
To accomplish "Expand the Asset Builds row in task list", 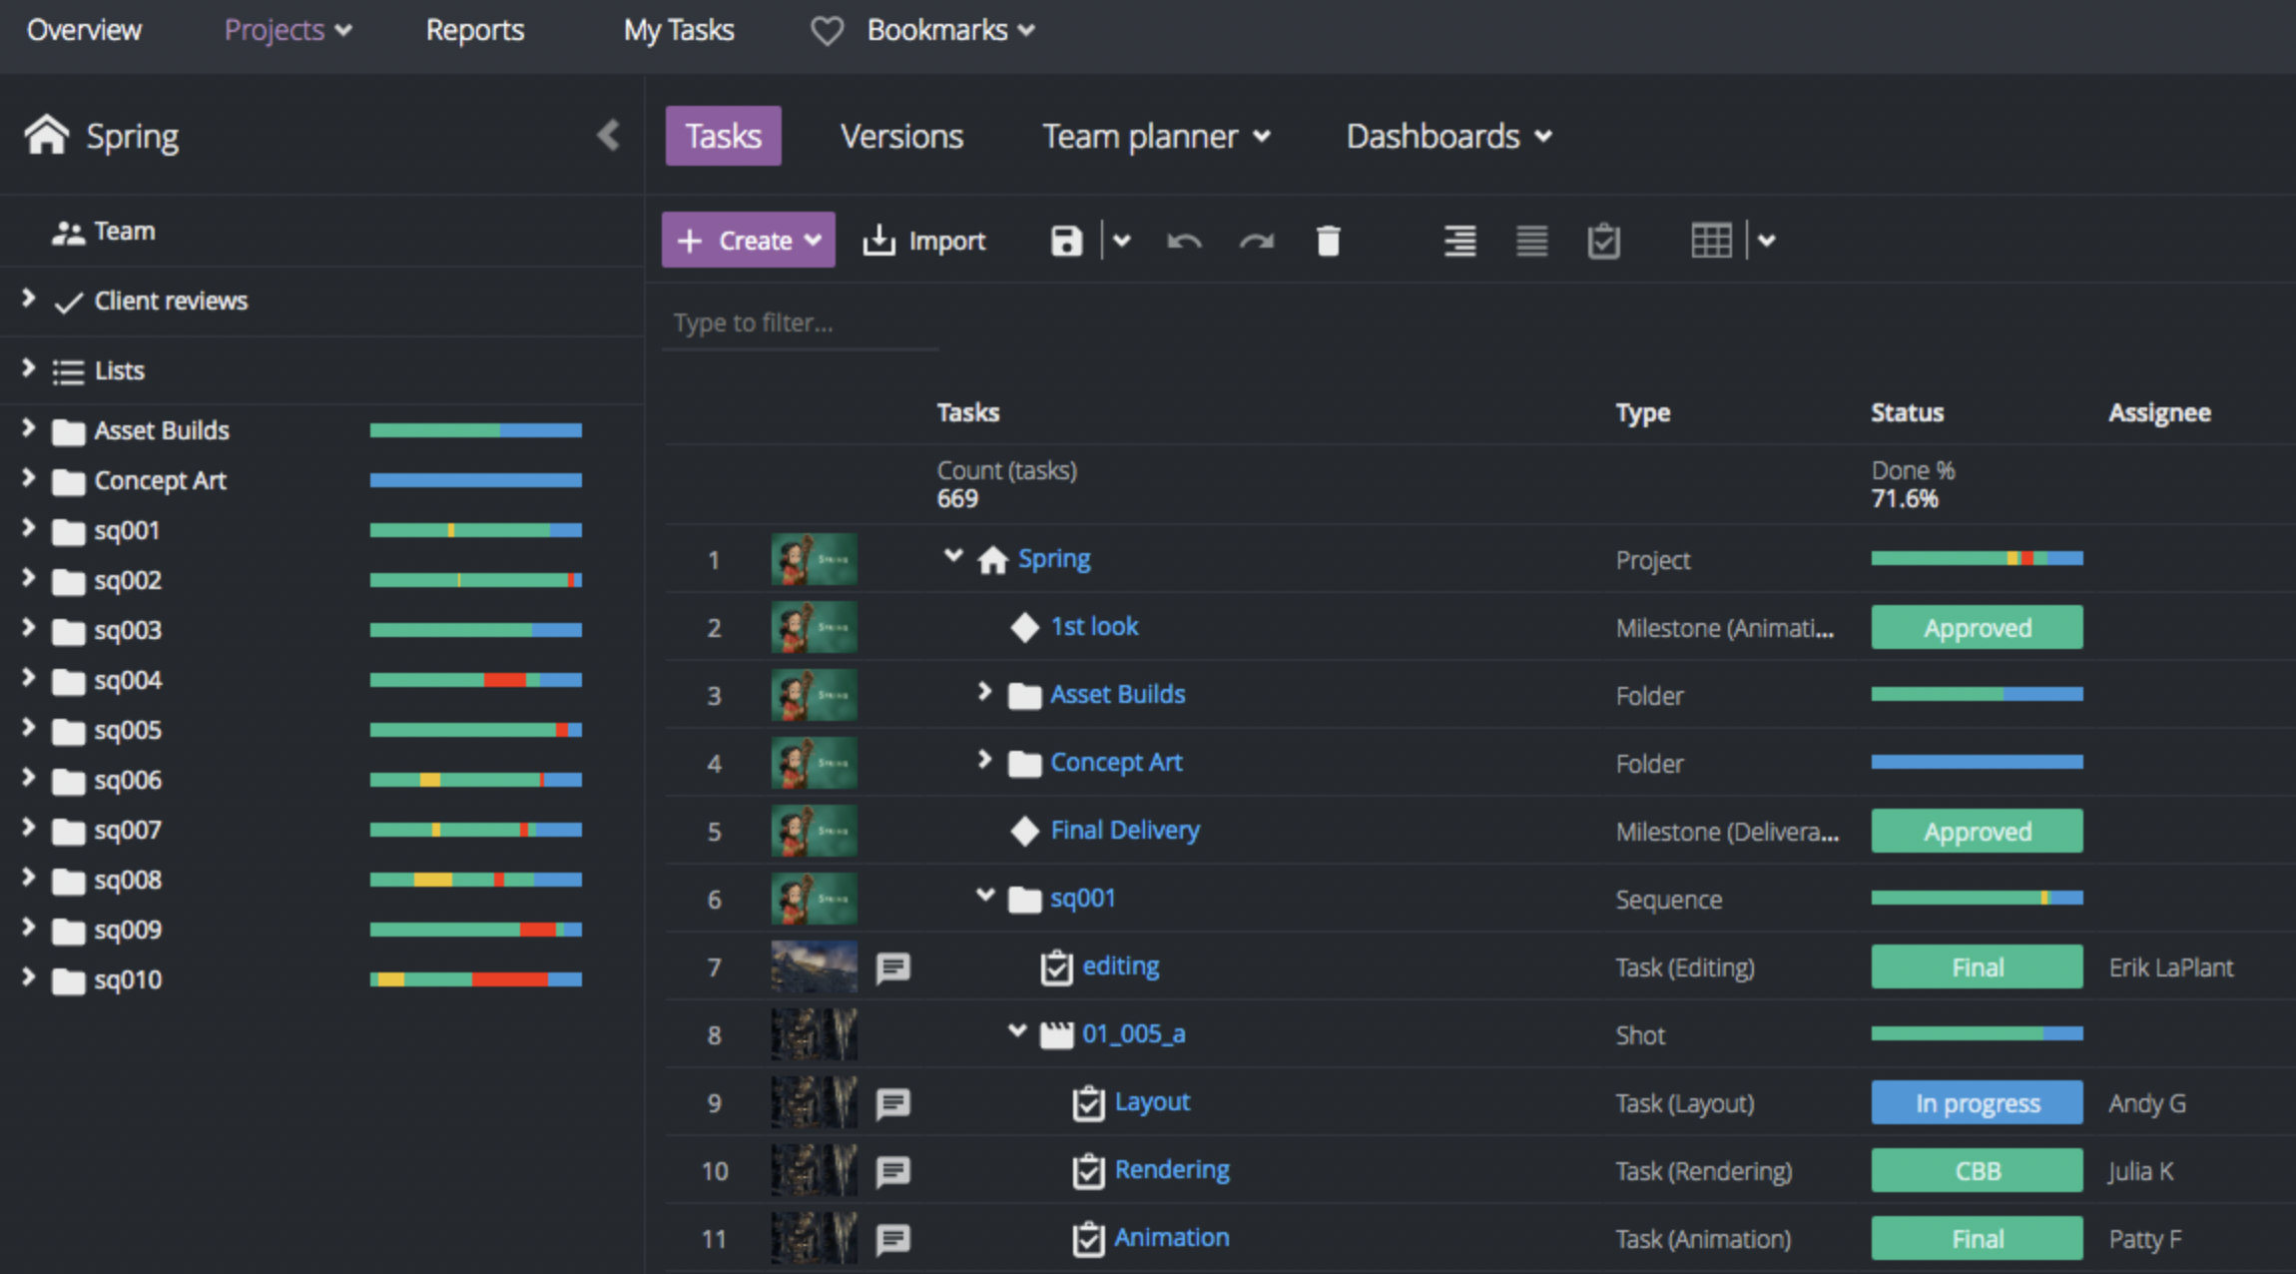I will tap(984, 692).
